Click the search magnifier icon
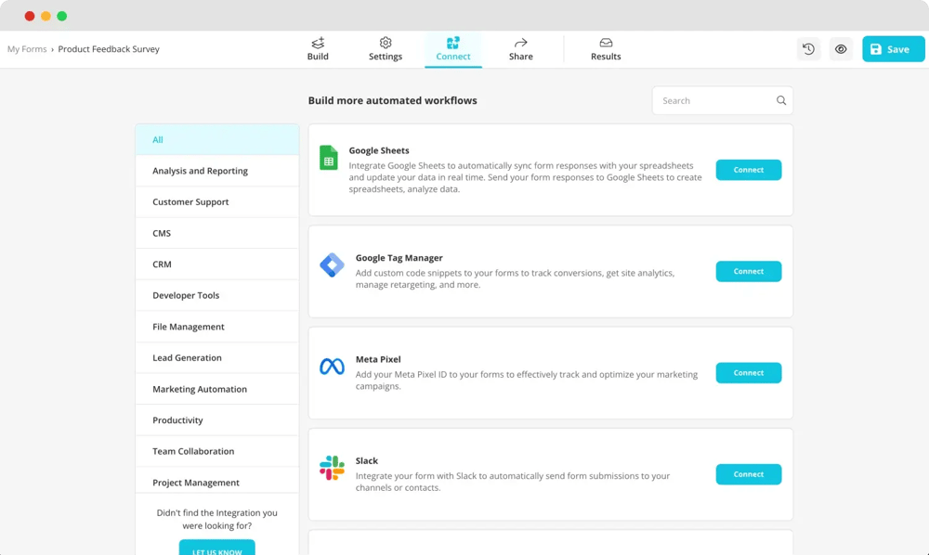 tap(780, 99)
